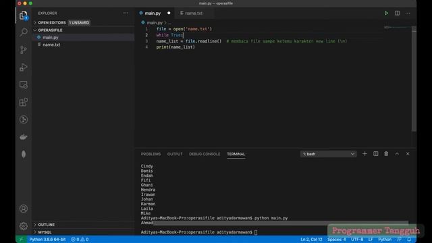Expand the Open Editors section

point(52,22)
